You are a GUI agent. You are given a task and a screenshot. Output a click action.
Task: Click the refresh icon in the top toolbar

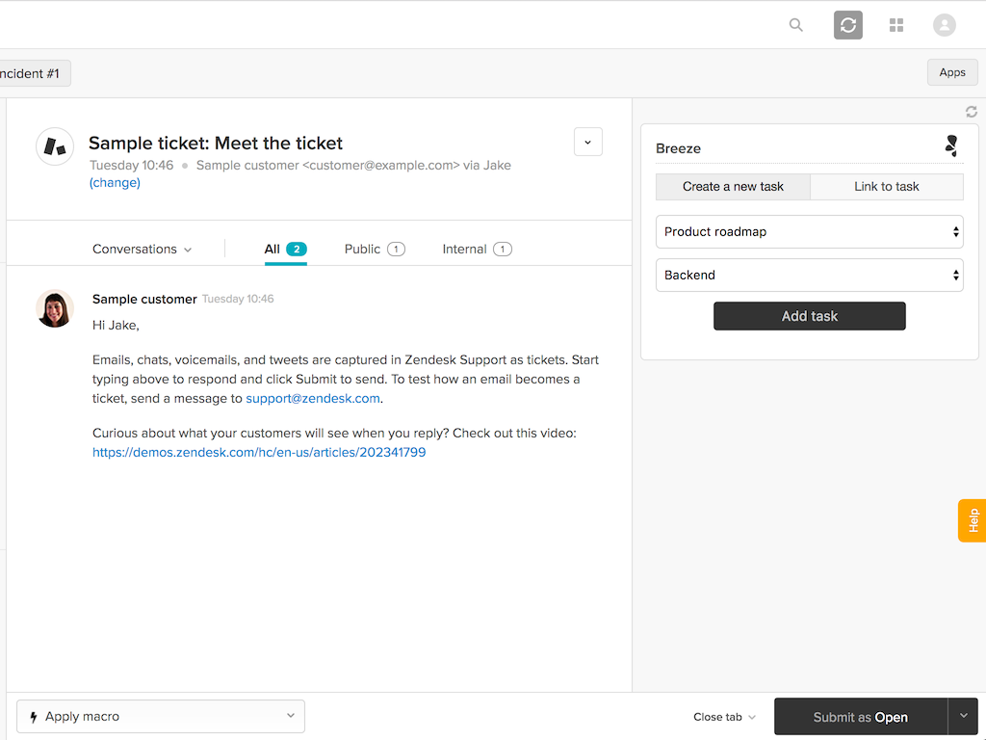point(848,25)
